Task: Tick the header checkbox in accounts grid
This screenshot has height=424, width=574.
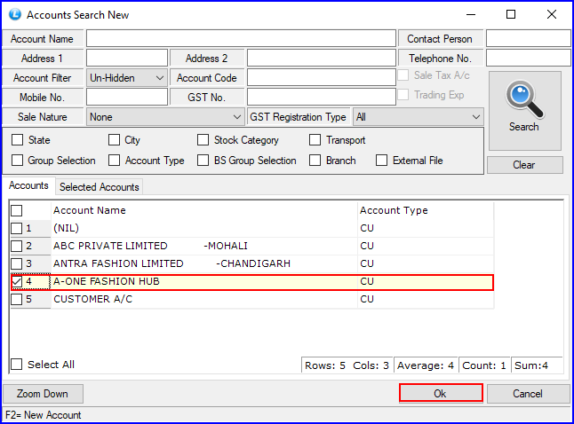Action: click(17, 211)
